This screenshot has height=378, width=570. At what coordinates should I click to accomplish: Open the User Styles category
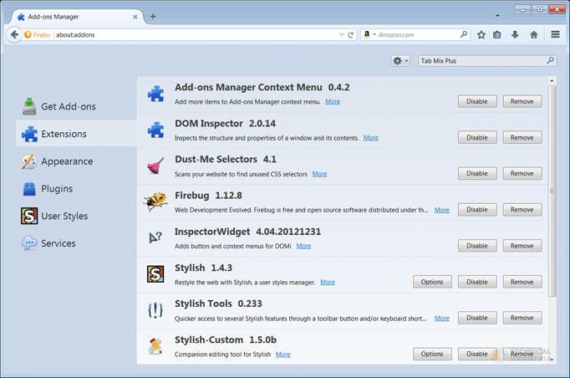[x=64, y=216]
